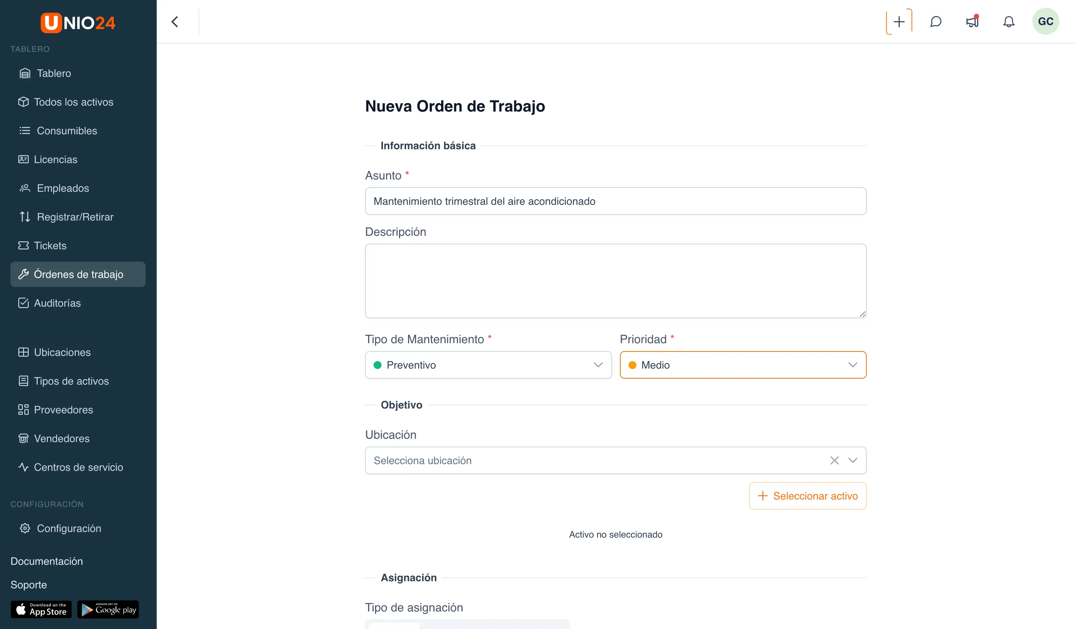
Task: Open the chat bubble icon
Action: [935, 21]
